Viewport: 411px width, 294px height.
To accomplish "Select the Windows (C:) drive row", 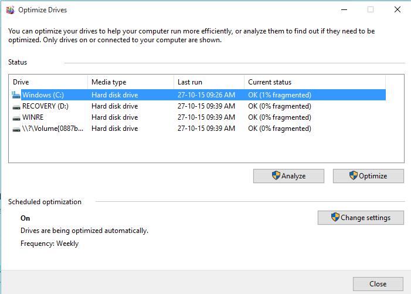I will click(x=198, y=95).
